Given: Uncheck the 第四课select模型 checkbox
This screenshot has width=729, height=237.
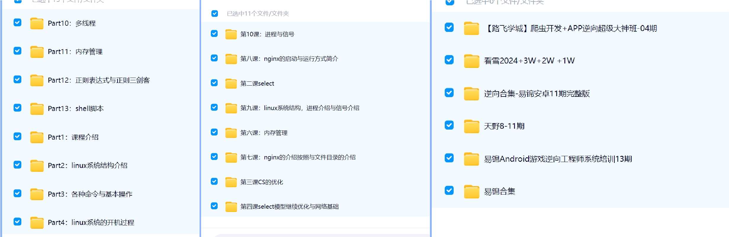Looking at the screenshot, I should pos(214,206).
